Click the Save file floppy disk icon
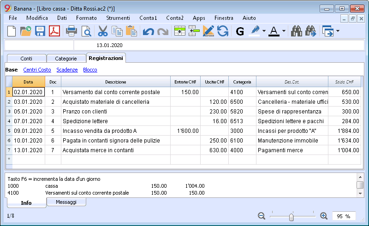369x226 pixels. pos(40,31)
